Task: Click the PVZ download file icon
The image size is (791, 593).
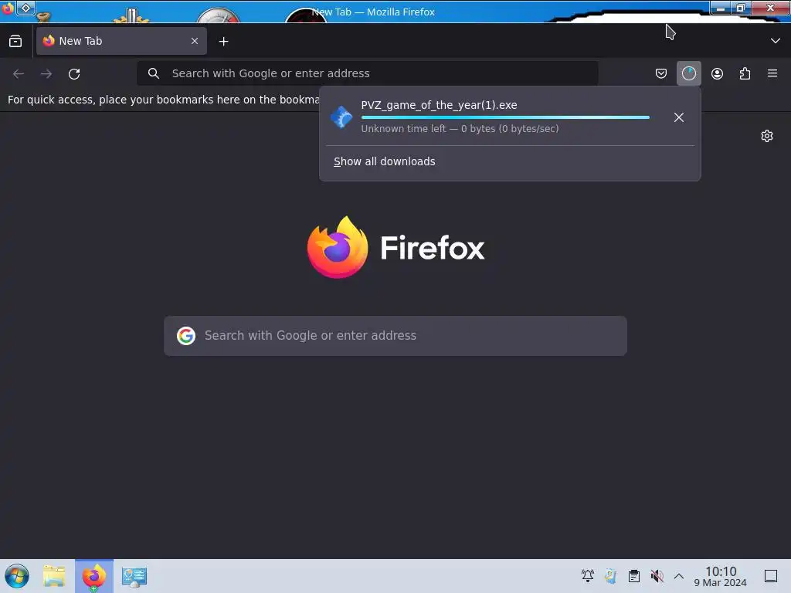Action: 341,117
